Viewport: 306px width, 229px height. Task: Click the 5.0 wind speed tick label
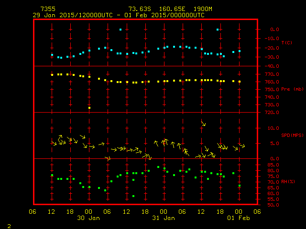274,143
